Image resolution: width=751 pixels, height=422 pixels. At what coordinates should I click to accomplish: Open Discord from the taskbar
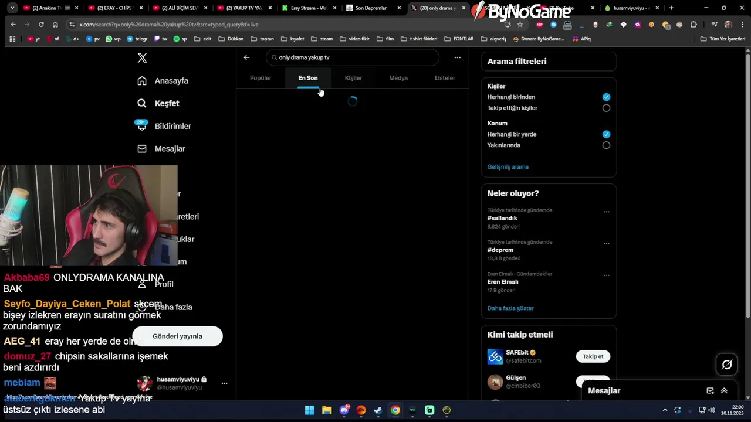coord(344,410)
